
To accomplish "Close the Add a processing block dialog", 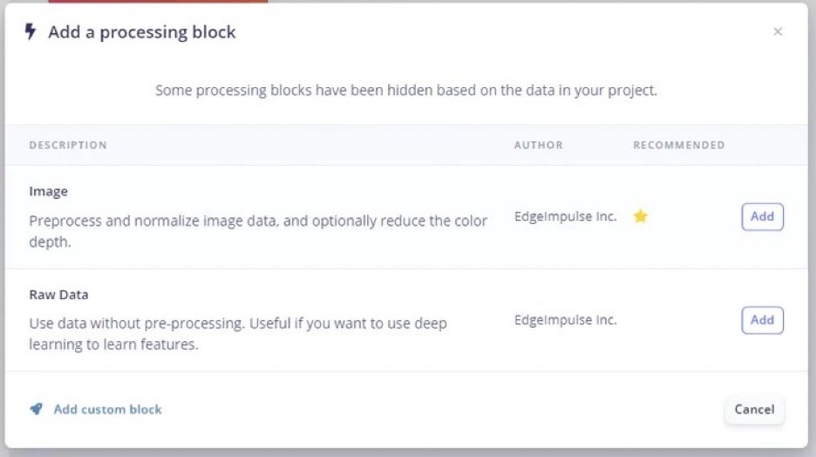I will pos(778,32).
